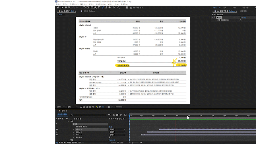The height and width of the screenshot is (144, 256).
Task: Select the Zoom magnifier tool
Action: pyautogui.click(x=69, y=7)
